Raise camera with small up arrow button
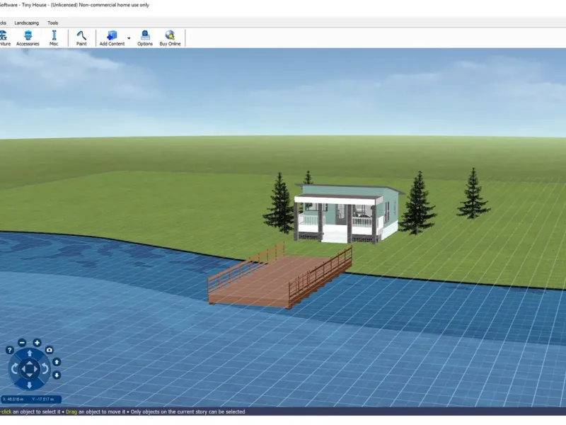Viewport: 566px width, 425px height. (x=57, y=362)
